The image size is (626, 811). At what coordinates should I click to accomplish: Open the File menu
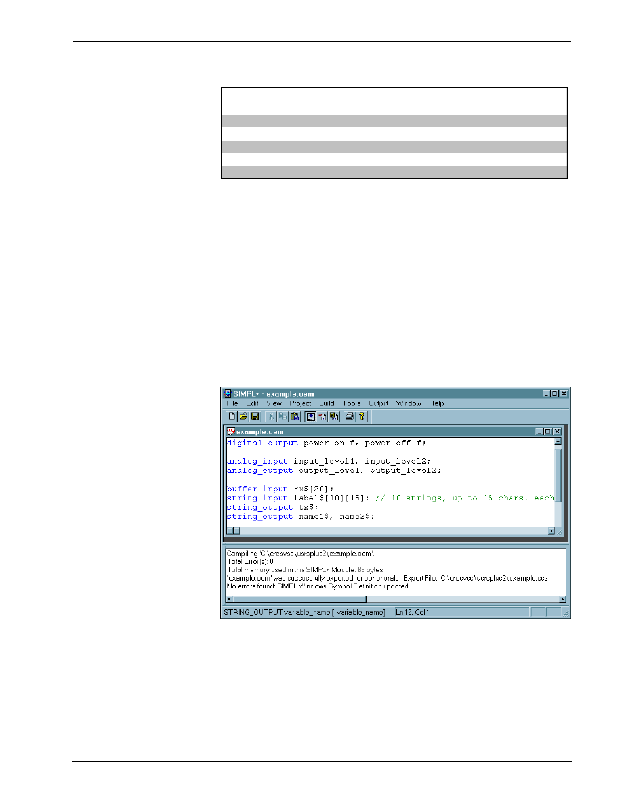pos(232,403)
